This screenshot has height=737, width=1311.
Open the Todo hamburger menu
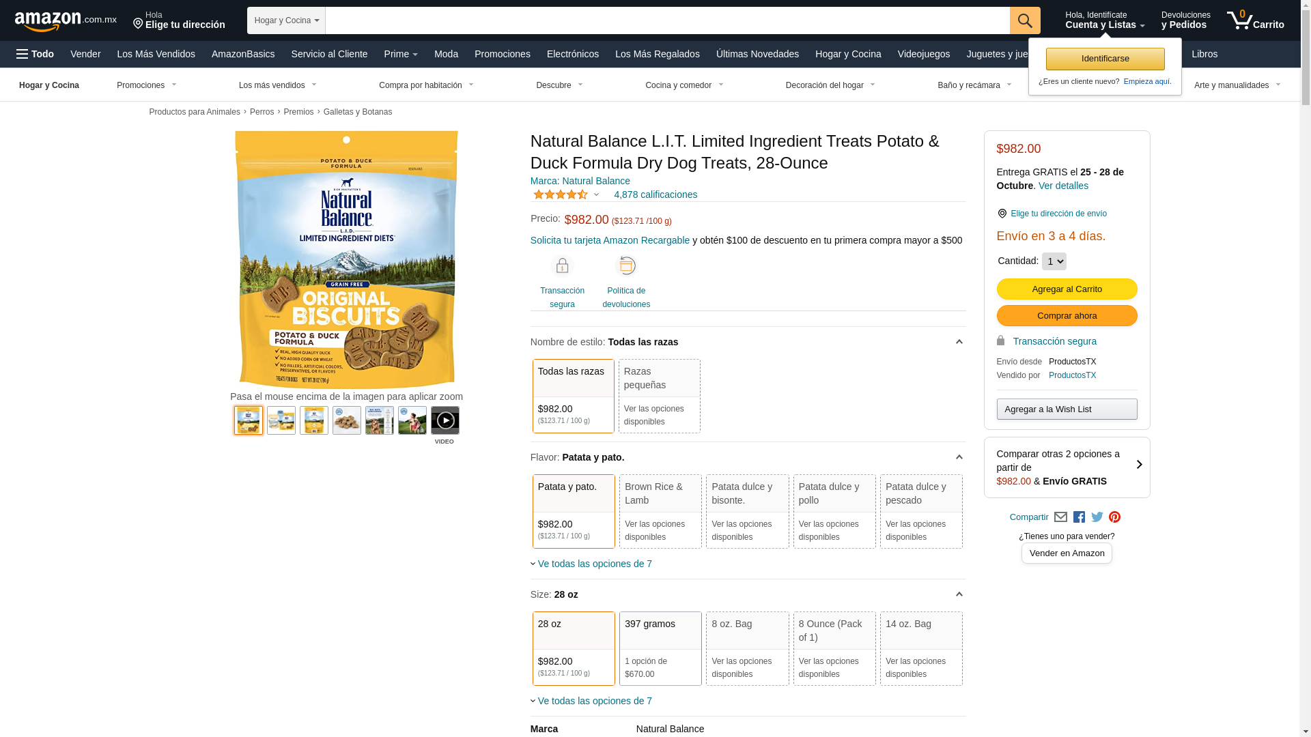36,54
